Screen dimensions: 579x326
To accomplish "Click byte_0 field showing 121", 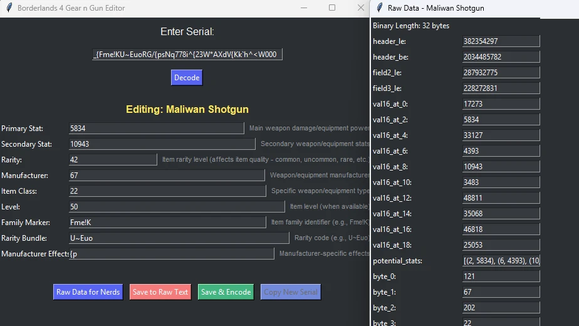I will (501, 276).
